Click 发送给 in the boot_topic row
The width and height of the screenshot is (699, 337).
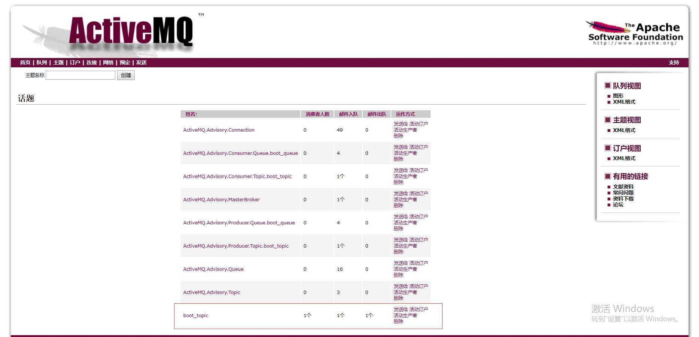tap(401, 309)
